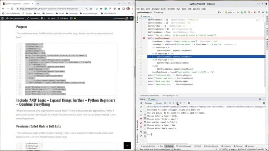The height and width of the screenshot is (151, 269).
Task: Run the main configuration in PyCharm
Action: [x=238, y=12]
